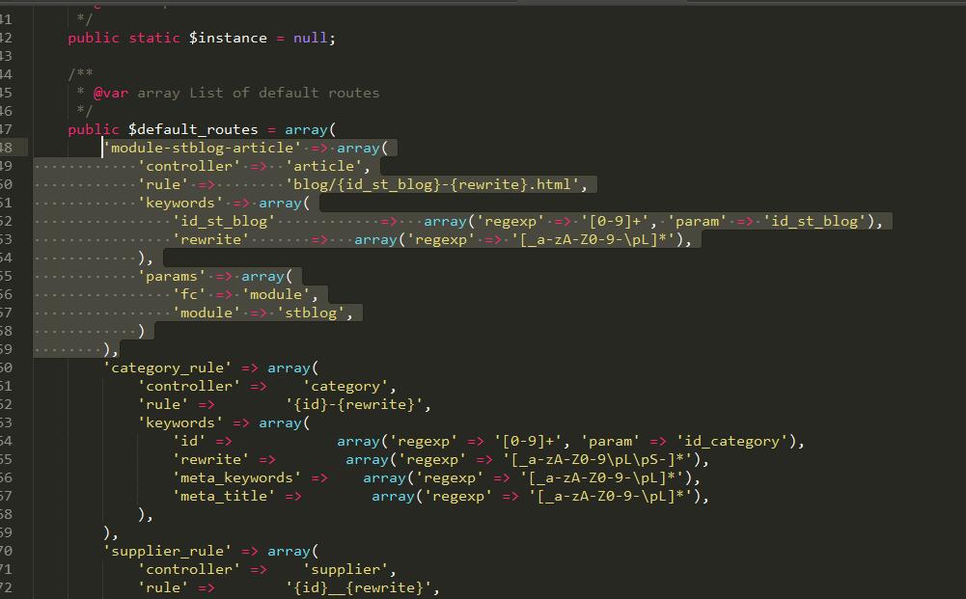
Task: Click 'regexp' key on the meta_keywords line
Action: point(449,478)
